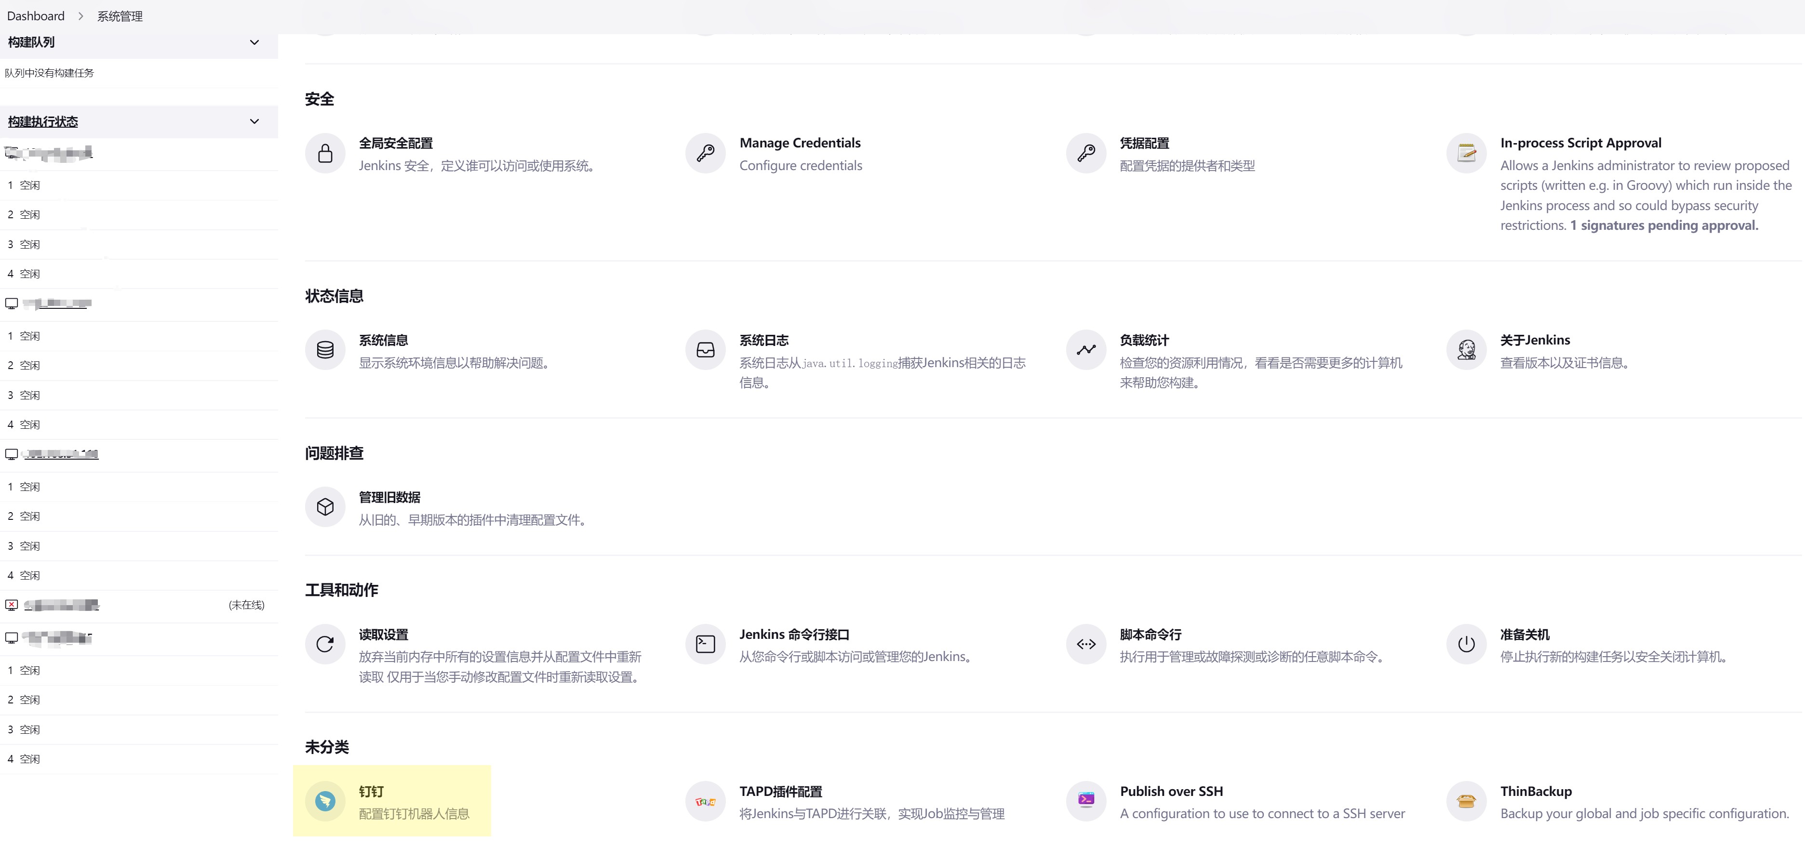Open the 负载统计 title link
Viewport: 1805px width, 847px height.
pos(1144,341)
